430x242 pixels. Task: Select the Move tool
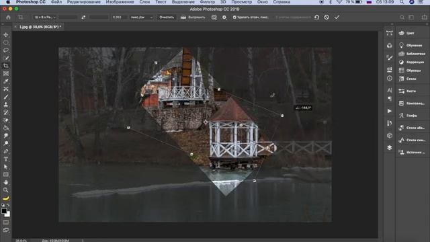coord(6,35)
